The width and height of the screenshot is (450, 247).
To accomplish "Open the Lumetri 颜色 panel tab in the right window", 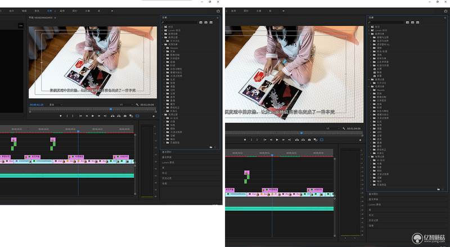I will (375, 204).
